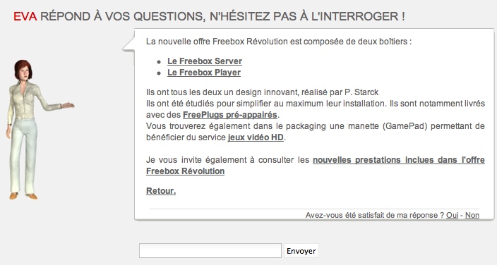Click EVA's outstretched pointing hand
Screen dimensions: 497x265
[x=68, y=106]
